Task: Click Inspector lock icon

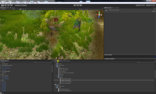Action: (153, 8)
